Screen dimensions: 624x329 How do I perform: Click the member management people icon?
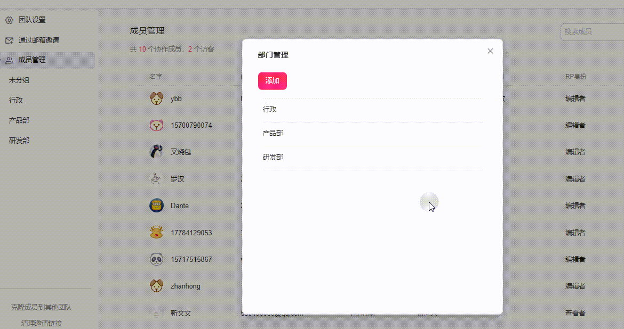click(9, 61)
